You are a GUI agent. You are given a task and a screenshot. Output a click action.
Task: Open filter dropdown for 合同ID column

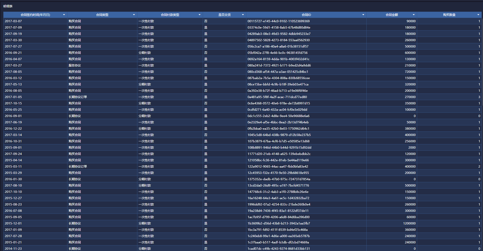363,15
